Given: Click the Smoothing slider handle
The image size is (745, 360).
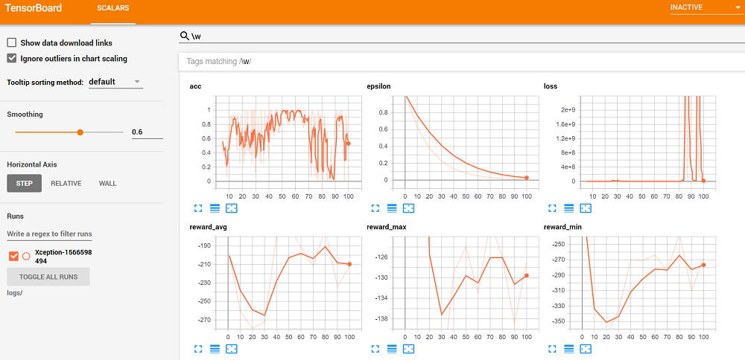Looking at the screenshot, I should [80, 132].
